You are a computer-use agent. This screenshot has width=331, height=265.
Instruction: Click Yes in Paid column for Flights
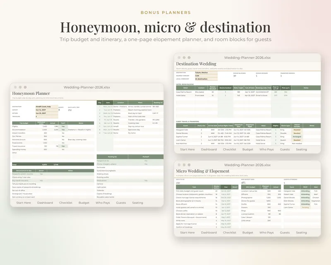[x=63, y=126]
